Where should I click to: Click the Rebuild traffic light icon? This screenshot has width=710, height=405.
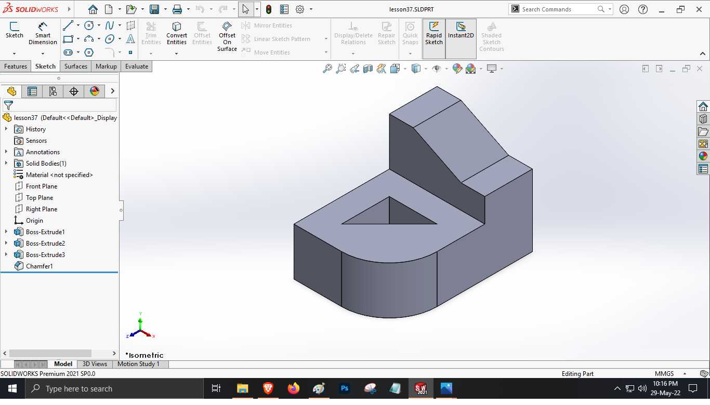coord(269,9)
